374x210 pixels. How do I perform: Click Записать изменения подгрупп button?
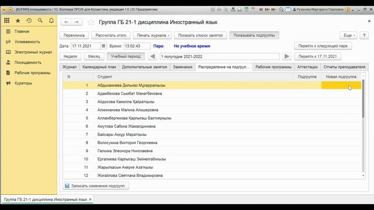[96, 185]
